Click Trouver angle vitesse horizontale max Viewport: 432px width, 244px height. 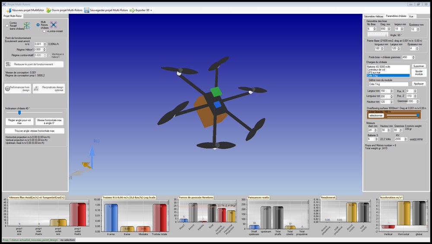35,131
